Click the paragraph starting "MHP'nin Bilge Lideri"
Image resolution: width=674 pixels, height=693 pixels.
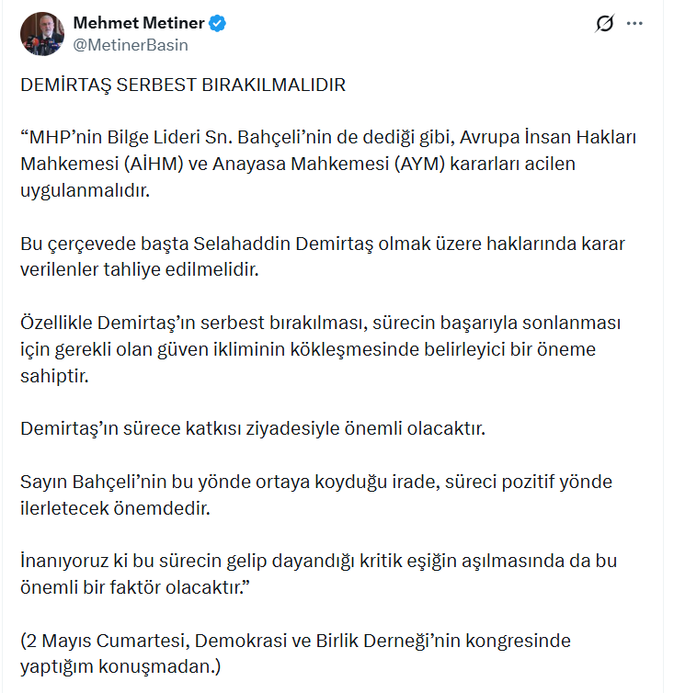tap(328, 164)
